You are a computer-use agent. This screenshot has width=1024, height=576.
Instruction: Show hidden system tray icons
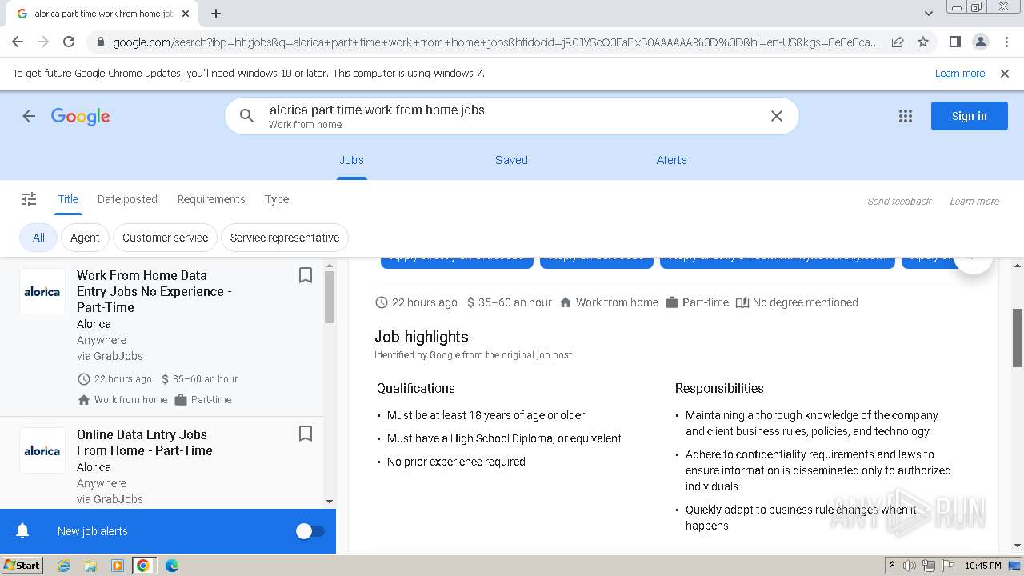pyautogui.click(x=892, y=566)
